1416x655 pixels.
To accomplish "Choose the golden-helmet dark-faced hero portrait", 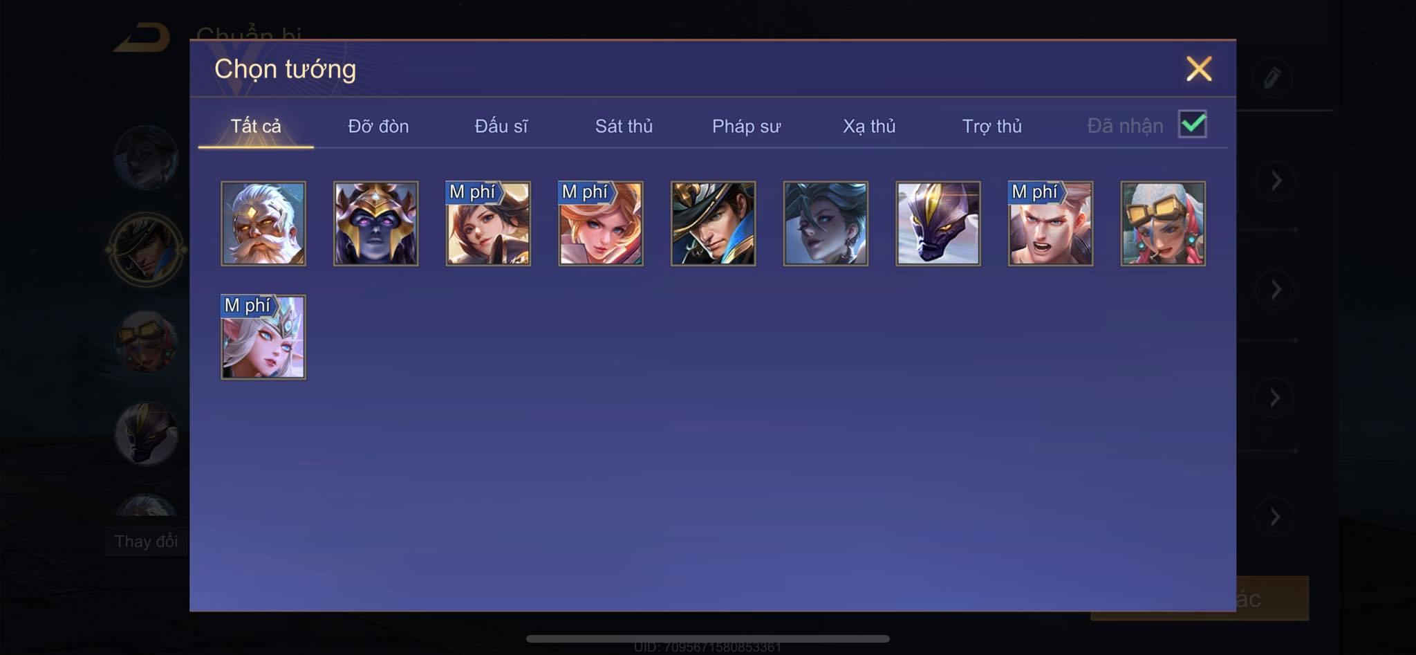I will click(x=376, y=223).
